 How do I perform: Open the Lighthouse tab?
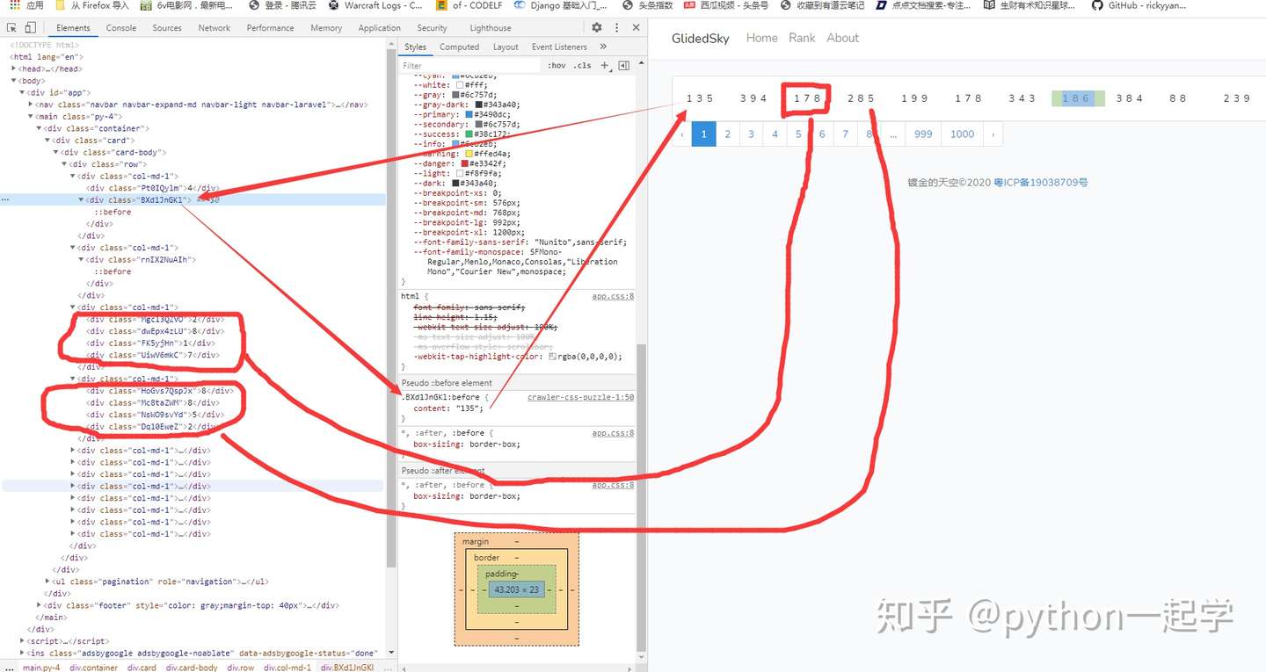tap(491, 28)
